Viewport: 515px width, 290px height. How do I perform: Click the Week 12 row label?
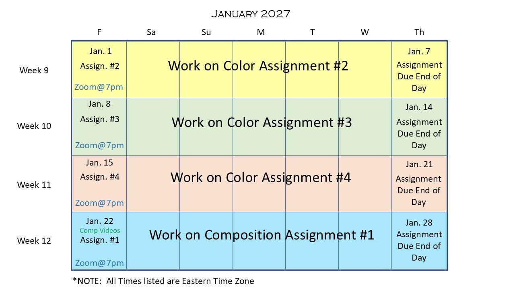pyautogui.click(x=34, y=241)
